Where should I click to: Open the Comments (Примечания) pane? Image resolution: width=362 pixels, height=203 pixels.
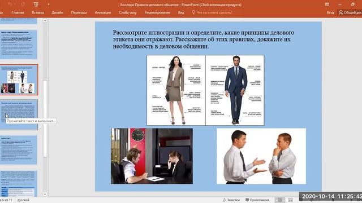coord(257,200)
